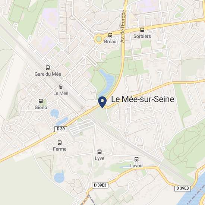Click the Sorbiers stop name label
Screen dimensions: 205x205
point(142,36)
